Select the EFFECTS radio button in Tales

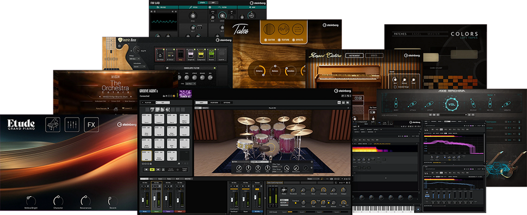(x=294, y=40)
